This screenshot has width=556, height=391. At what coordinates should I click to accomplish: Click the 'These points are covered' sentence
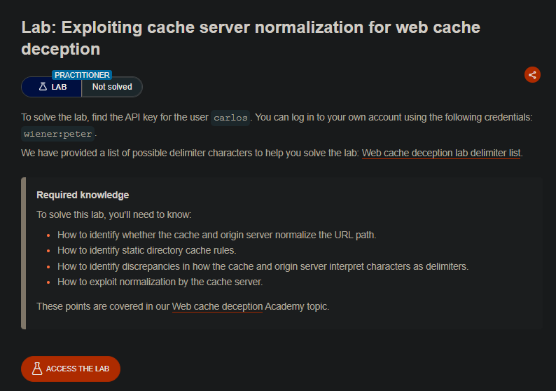[x=183, y=306]
